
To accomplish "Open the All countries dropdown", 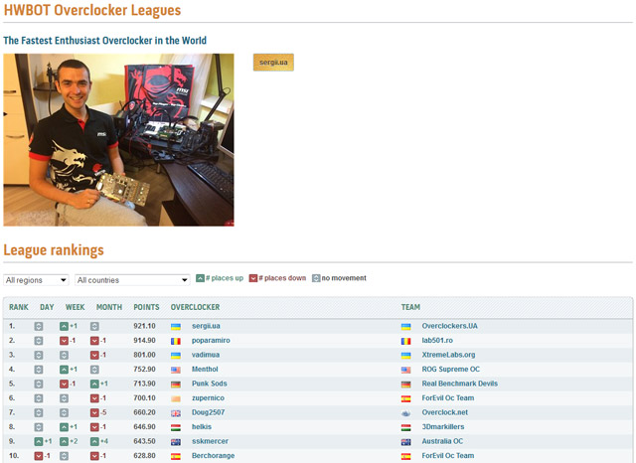I will click(x=132, y=280).
